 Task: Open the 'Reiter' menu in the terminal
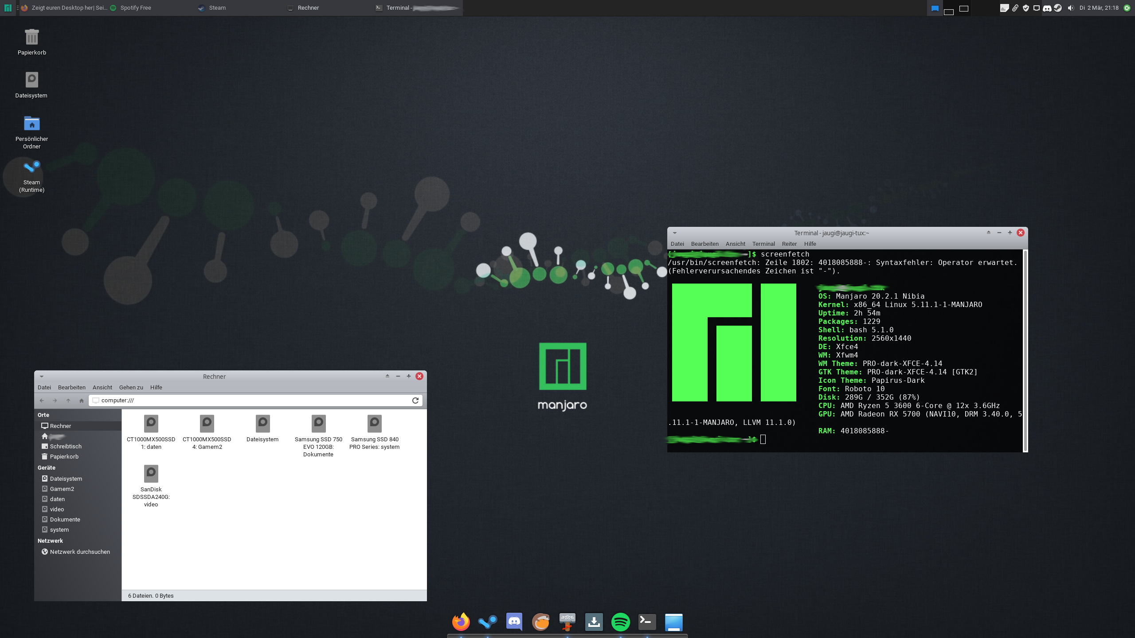pyautogui.click(x=789, y=244)
